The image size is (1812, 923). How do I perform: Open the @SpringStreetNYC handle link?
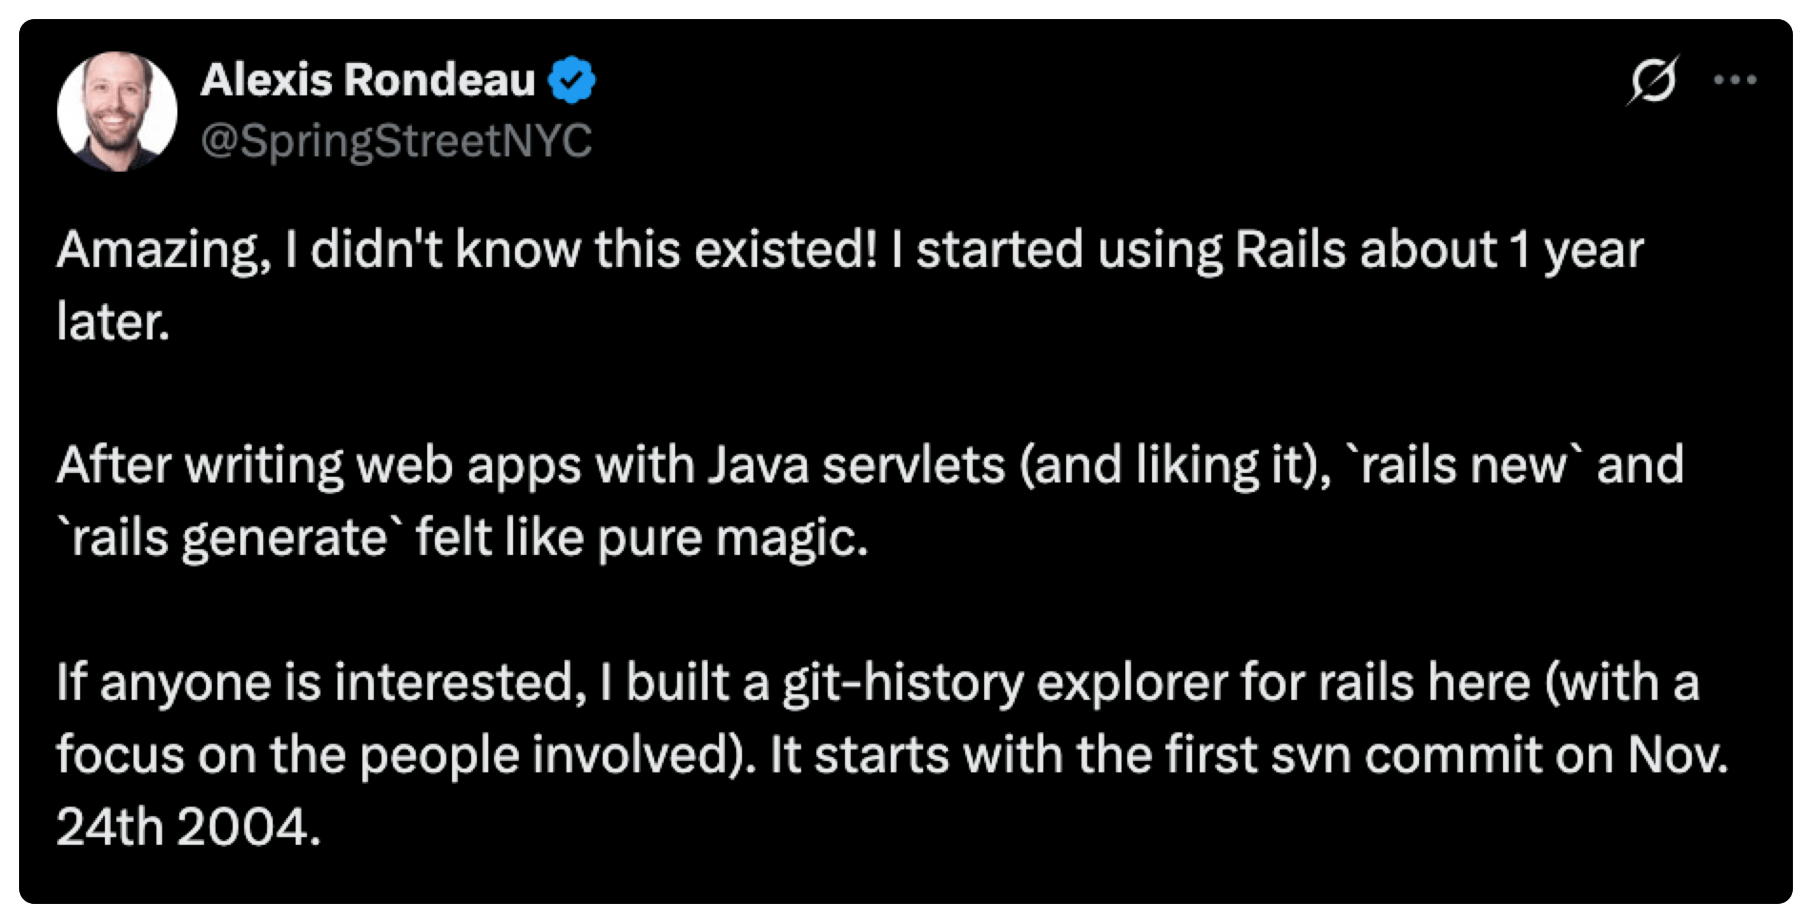(x=396, y=141)
